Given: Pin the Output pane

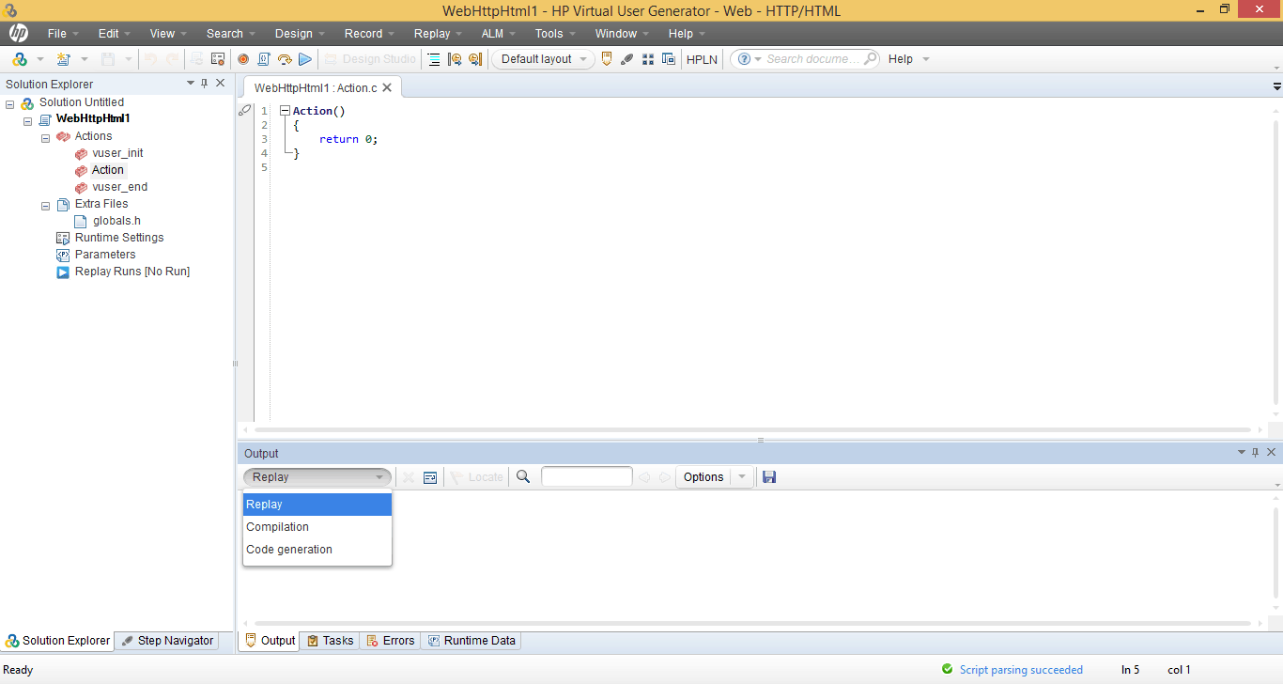Looking at the screenshot, I should pyautogui.click(x=1256, y=453).
